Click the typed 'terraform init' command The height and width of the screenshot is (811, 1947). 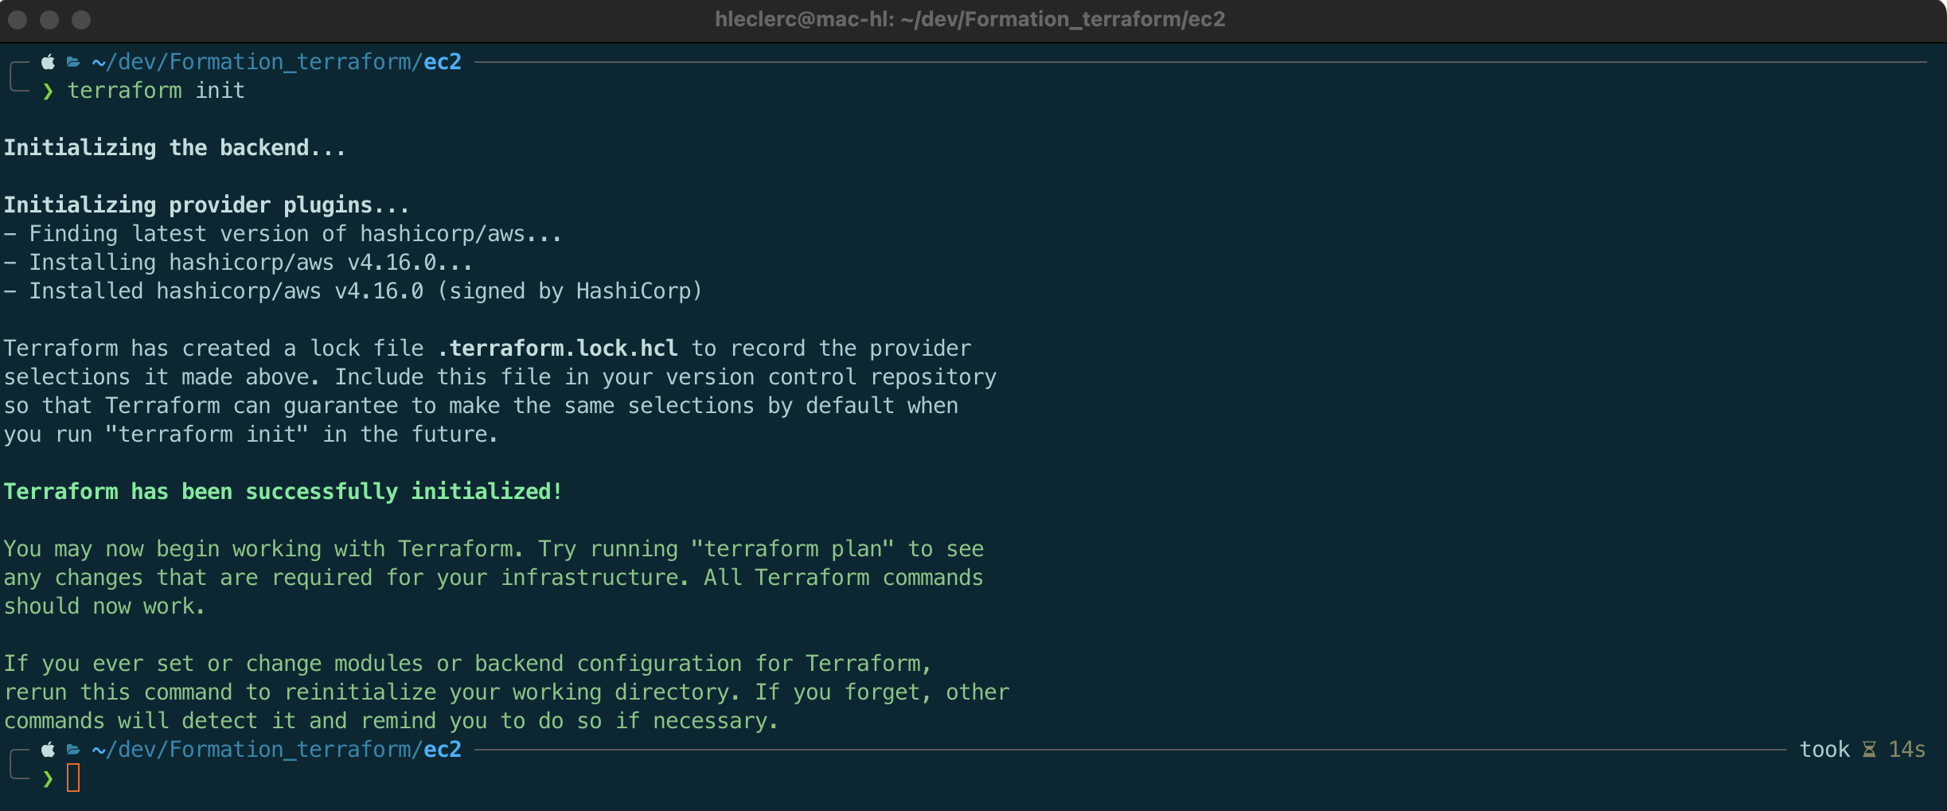click(x=156, y=92)
